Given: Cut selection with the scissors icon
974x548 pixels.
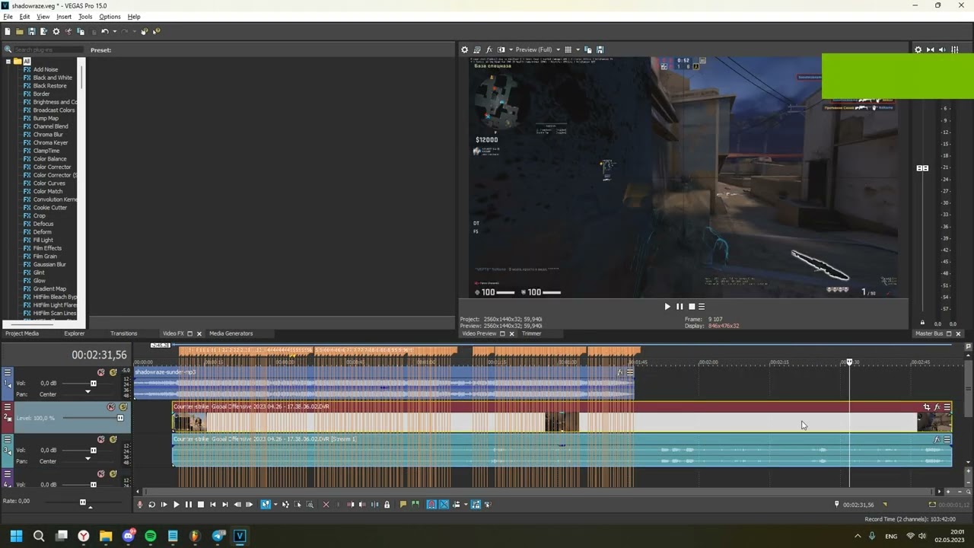Looking at the screenshot, I should [x=68, y=31].
